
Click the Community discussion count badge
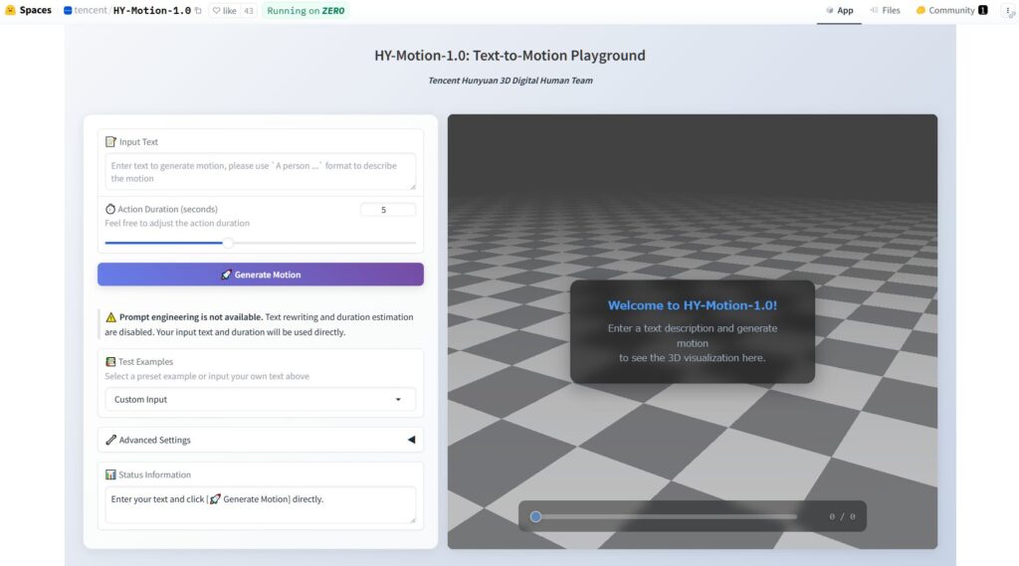point(983,11)
